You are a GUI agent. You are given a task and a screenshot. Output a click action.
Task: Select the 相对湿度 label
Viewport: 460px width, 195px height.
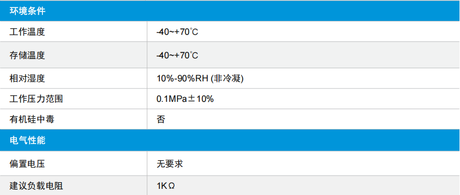click(x=27, y=78)
